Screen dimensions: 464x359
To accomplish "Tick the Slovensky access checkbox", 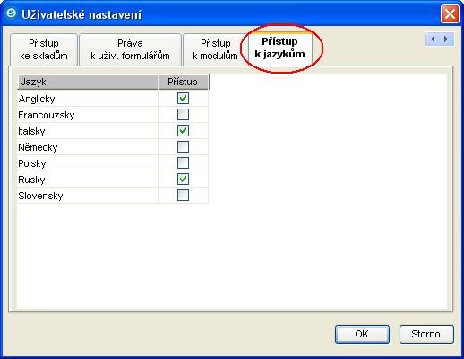I will [183, 195].
